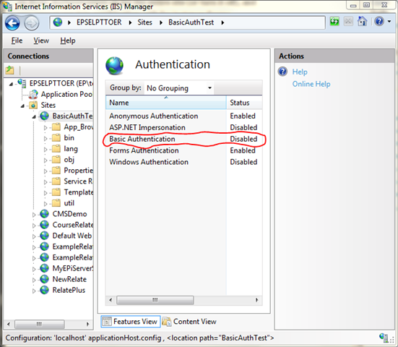This screenshot has height=347, width=398.
Task: Click the Back navigation arrow button
Action: pyautogui.click(x=12, y=23)
